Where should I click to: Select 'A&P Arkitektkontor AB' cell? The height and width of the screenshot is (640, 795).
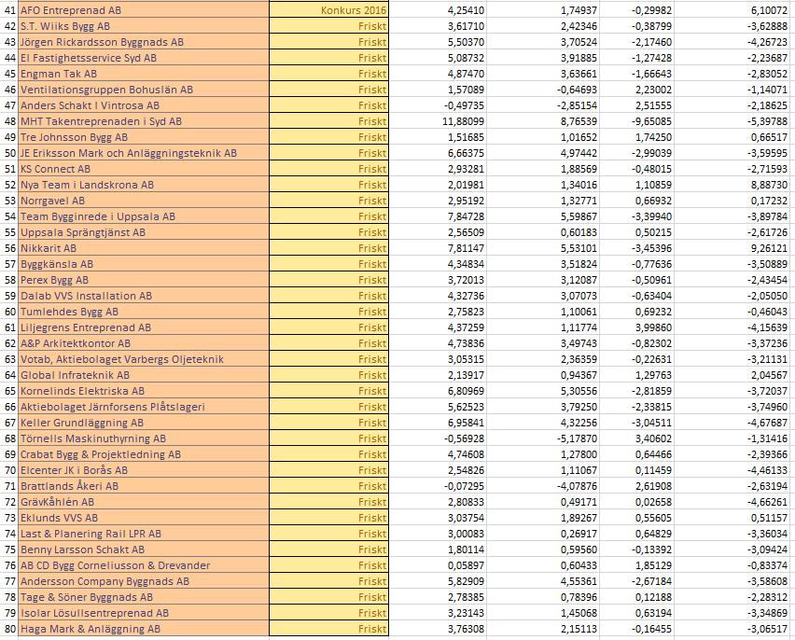coord(144,343)
